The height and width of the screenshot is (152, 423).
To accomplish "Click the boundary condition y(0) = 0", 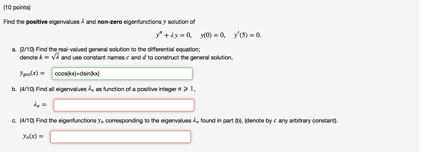I will [213, 35].
